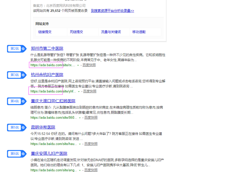Click the 第3名 rank label
The height and width of the screenshot is (172, 231).
[14, 75]
